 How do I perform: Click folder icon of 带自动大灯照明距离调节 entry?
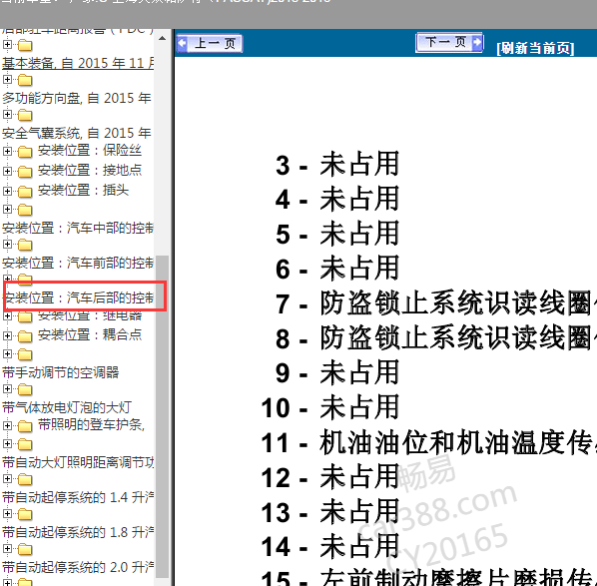point(25,444)
